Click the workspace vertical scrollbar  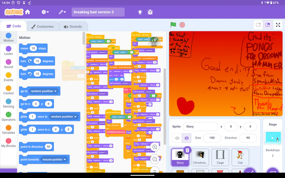(165, 107)
